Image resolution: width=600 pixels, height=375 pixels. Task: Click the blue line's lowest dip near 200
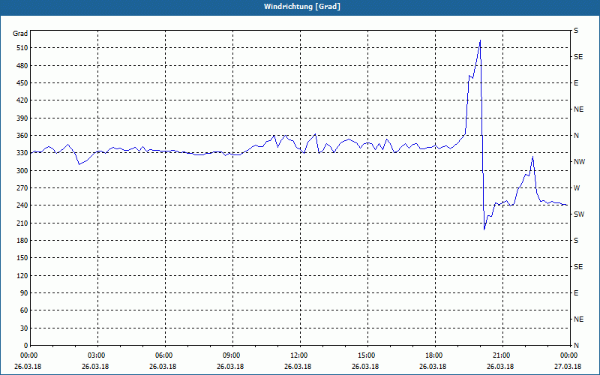click(x=484, y=229)
